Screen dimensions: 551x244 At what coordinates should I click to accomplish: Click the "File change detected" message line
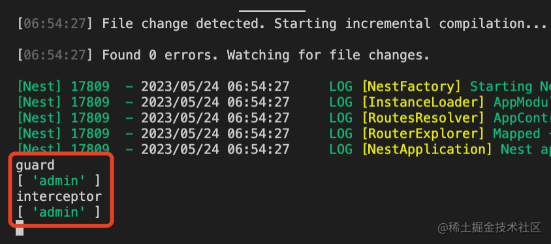tap(282, 23)
